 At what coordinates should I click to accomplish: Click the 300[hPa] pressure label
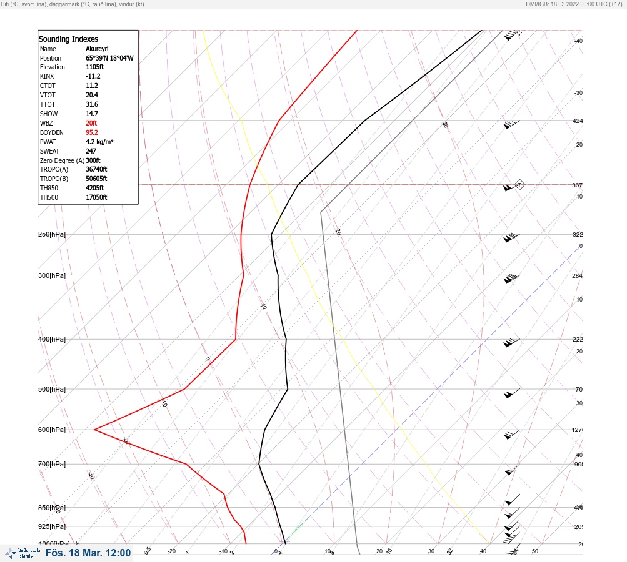click(x=52, y=275)
